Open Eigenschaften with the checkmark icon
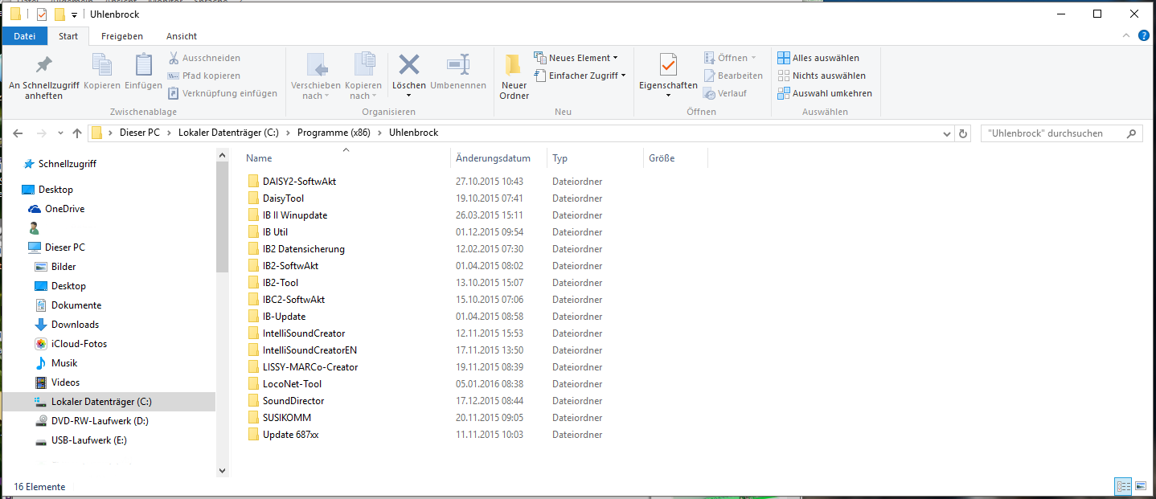1156x499 pixels. tap(668, 65)
